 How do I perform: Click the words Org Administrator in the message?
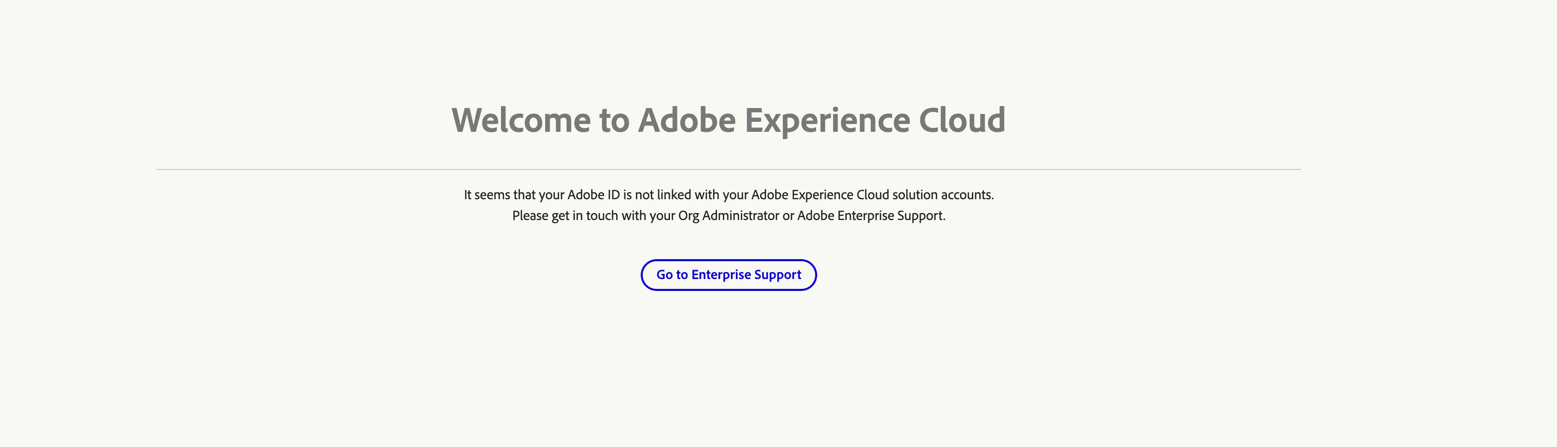pos(728,216)
